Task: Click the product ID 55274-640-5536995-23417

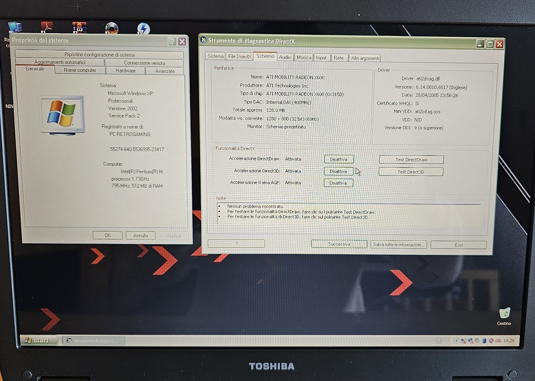Action: [x=137, y=149]
